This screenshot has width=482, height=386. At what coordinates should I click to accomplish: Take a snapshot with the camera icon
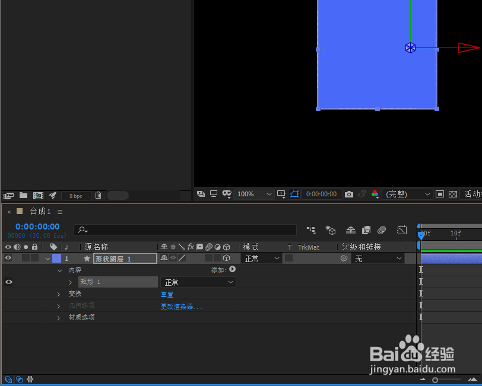click(348, 194)
